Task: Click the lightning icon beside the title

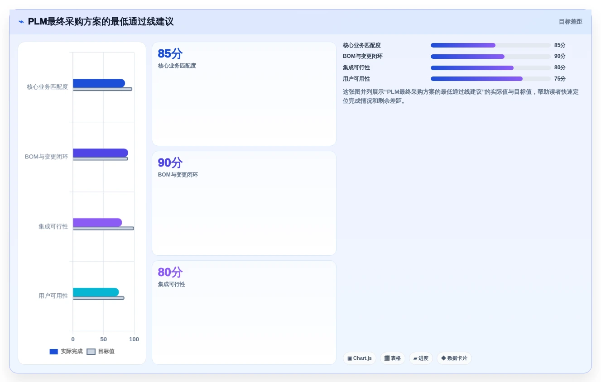Action: 21,22
